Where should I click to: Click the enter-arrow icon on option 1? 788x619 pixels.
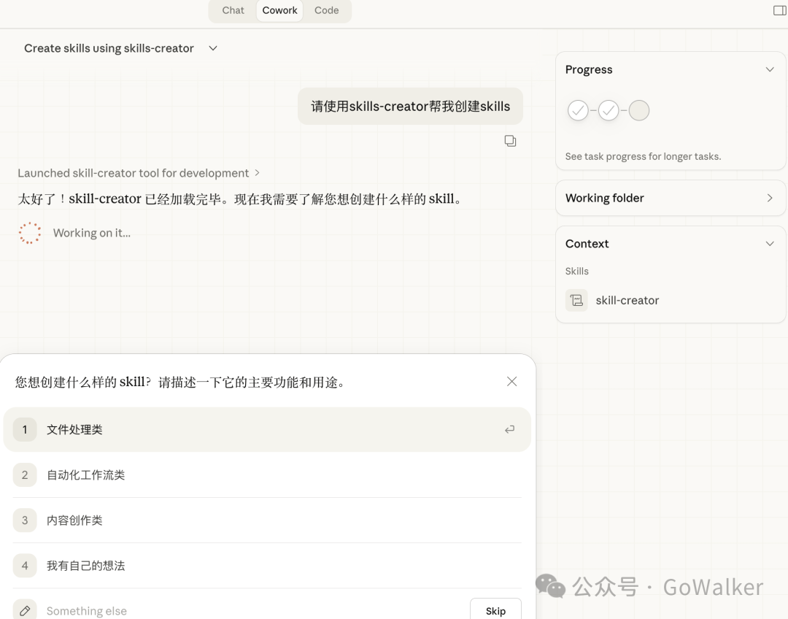(509, 429)
